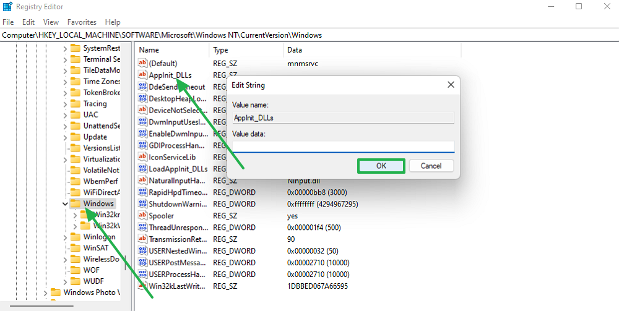Select the WiFiDirectA key
The image size is (619, 311).
pyautogui.click(x=102, y=192)
